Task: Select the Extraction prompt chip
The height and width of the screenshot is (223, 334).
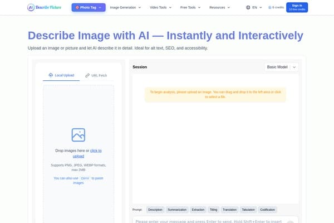Action: [x=198, y=210]
